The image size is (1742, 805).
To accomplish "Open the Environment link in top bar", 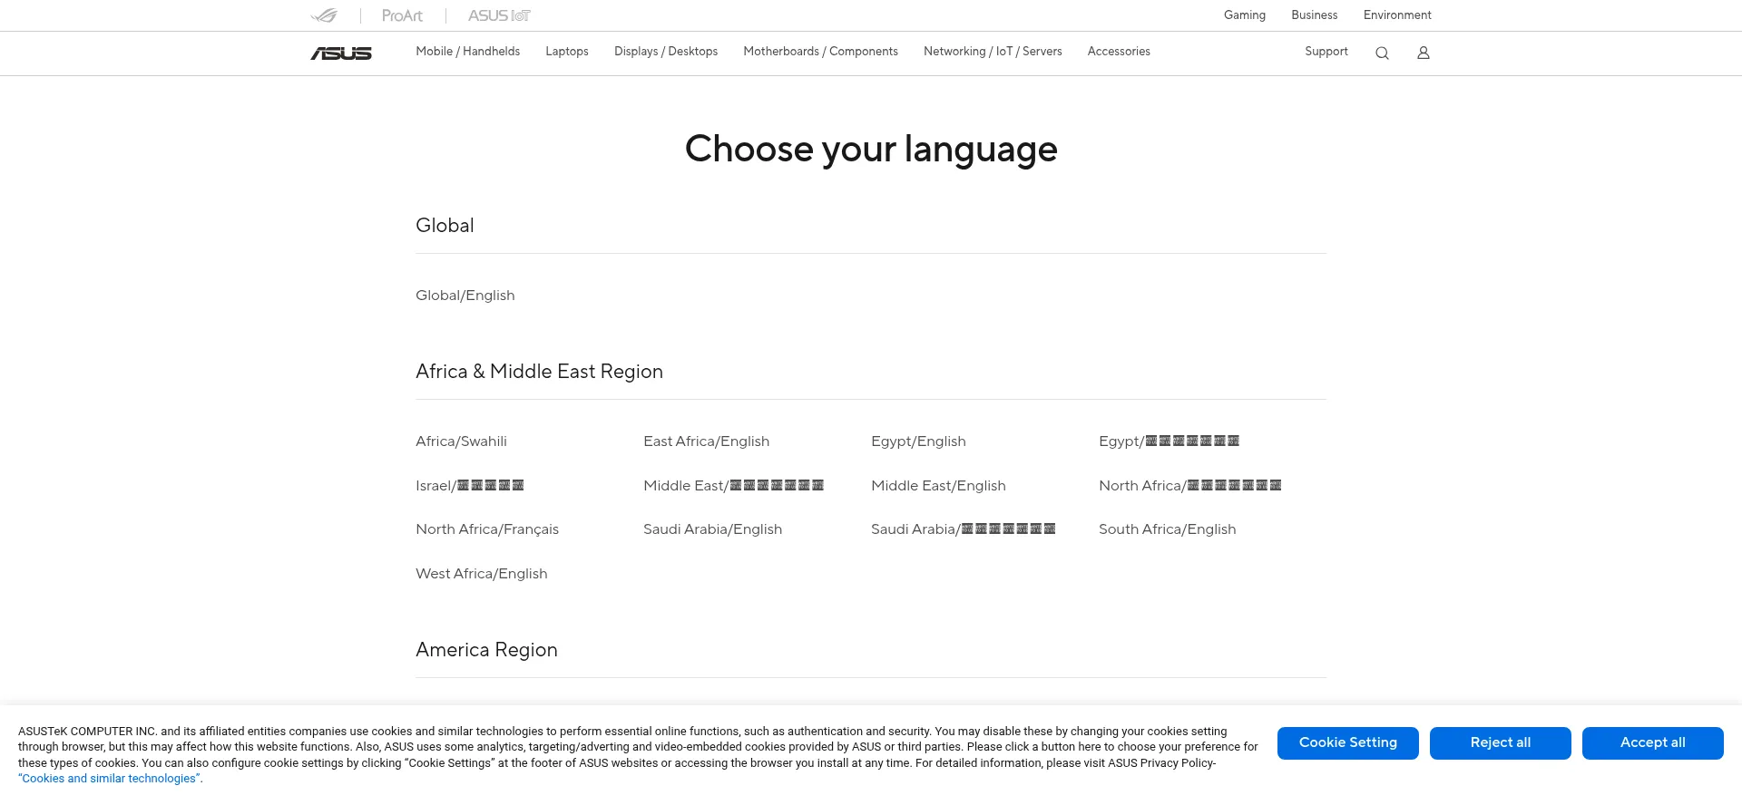I will (x=1397, y=15).
